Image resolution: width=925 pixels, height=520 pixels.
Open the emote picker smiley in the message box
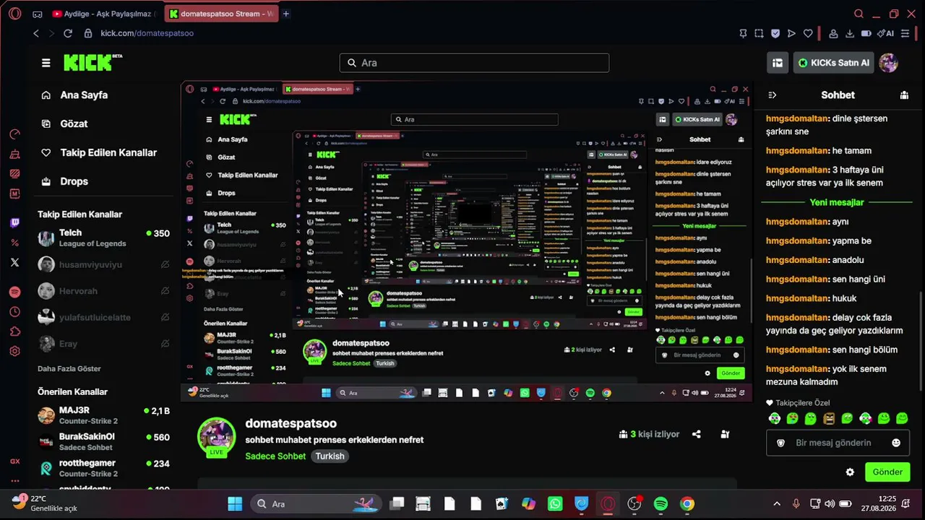(x=896, y=443)
